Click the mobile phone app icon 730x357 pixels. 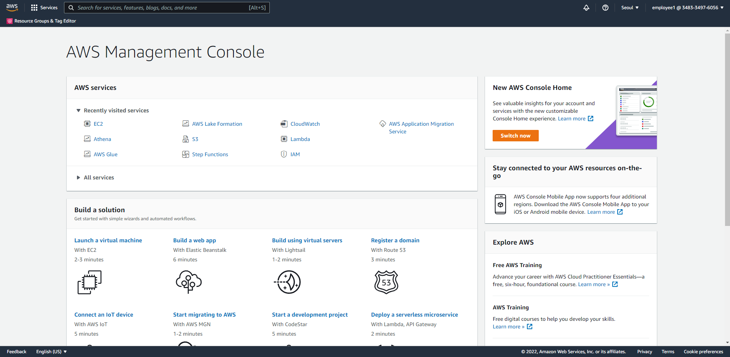point(500,204)
